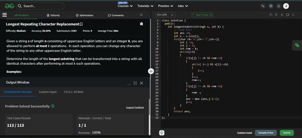Screen dimensions: 302x138
Task: Open the C++ (17) language dropdown
Action: (165, 15)
